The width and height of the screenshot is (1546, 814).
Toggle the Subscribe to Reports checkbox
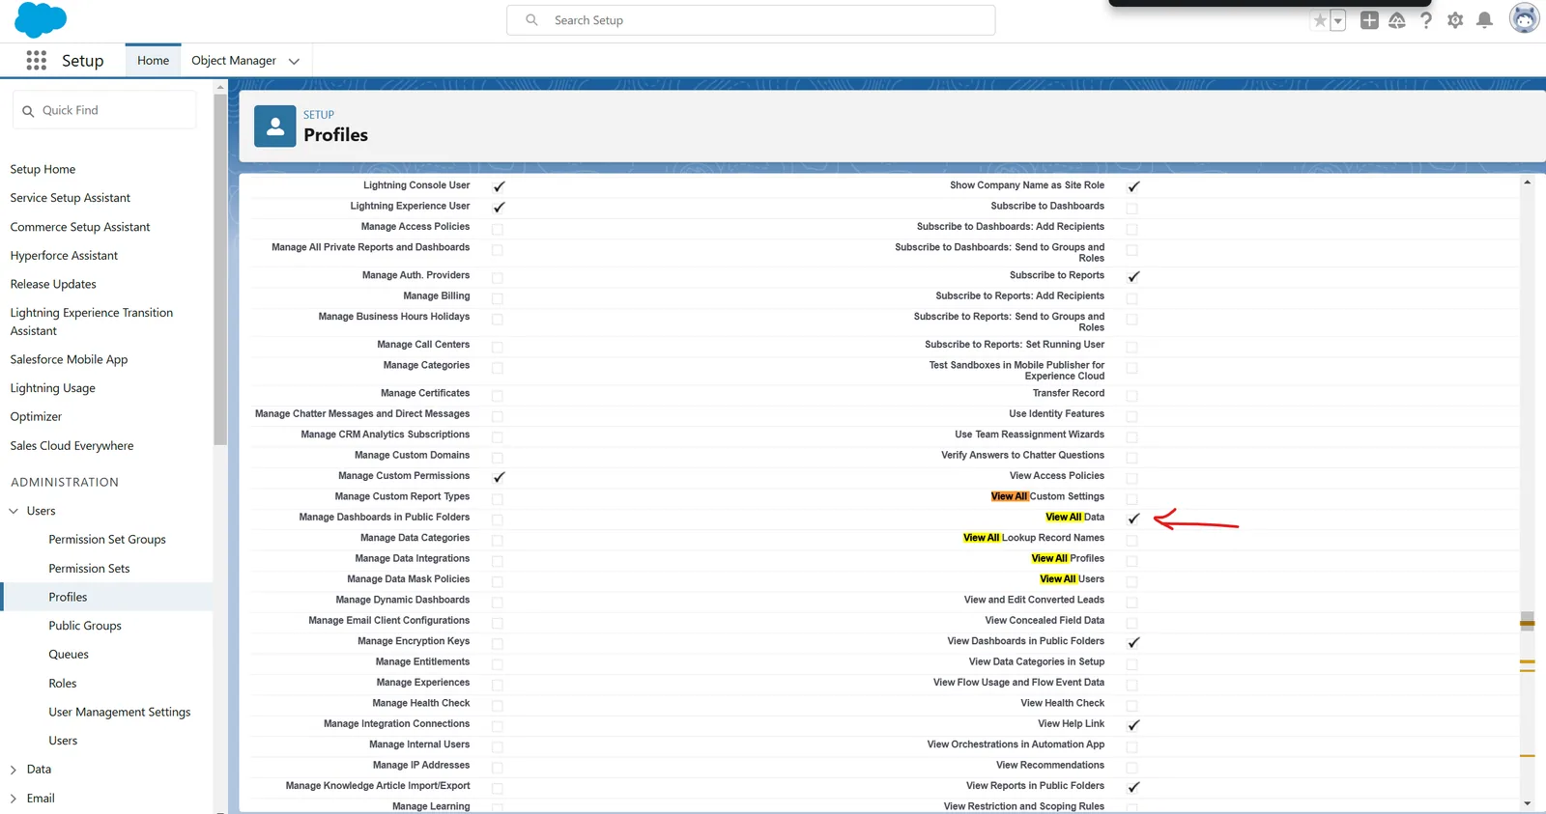pos(1132,276)
